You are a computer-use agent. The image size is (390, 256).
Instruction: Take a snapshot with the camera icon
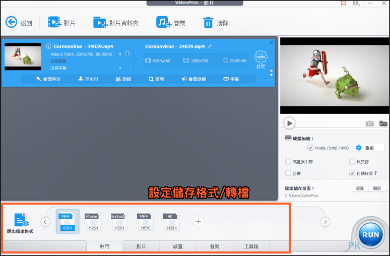[369, 123]
